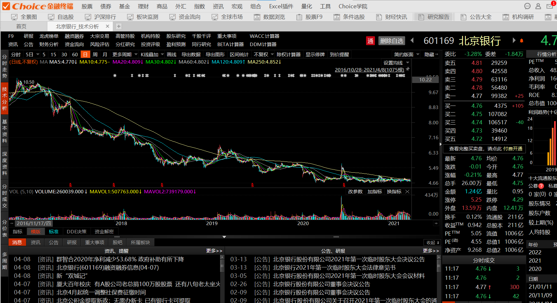Open 全球市场 global markets tool
Image resolution: width=557 pixels, height=303 pixels.
[227, 17]
